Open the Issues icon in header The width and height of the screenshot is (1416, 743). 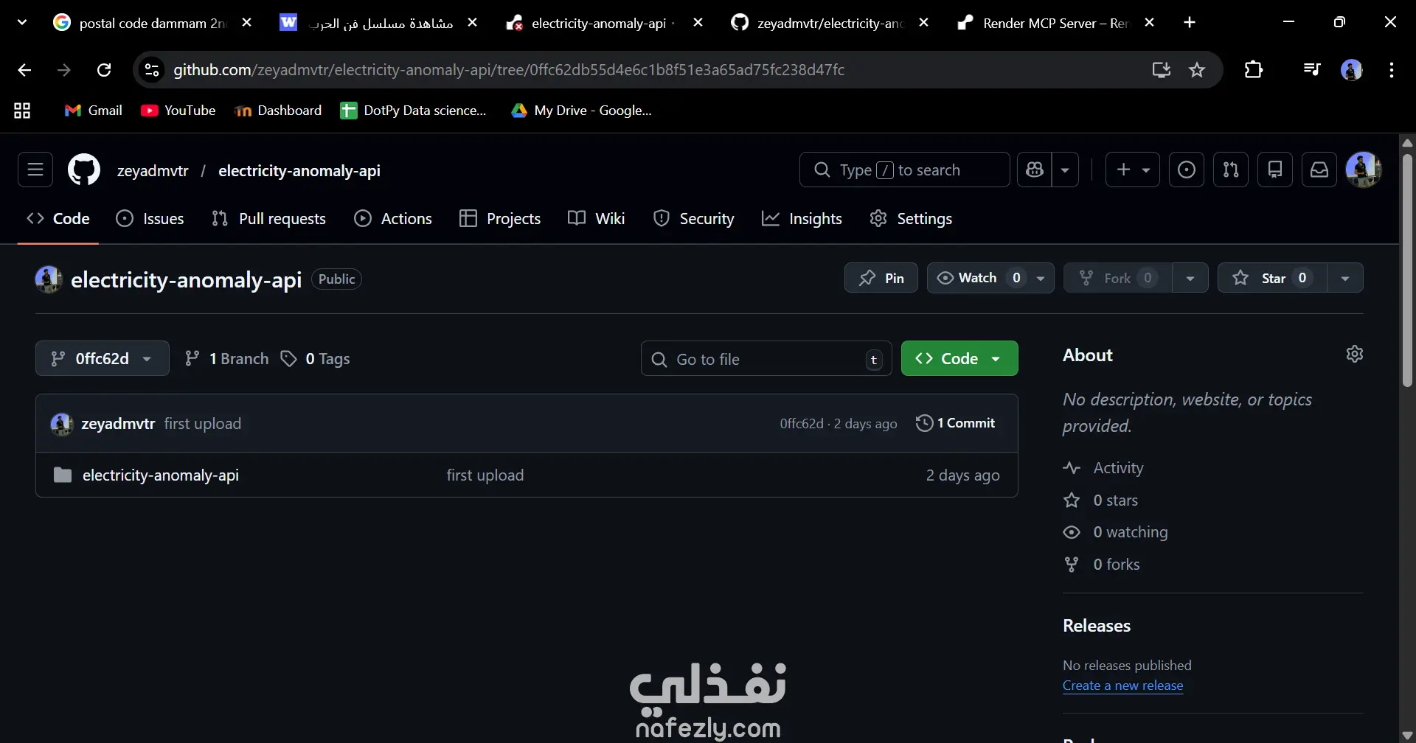pos(1187,170)
